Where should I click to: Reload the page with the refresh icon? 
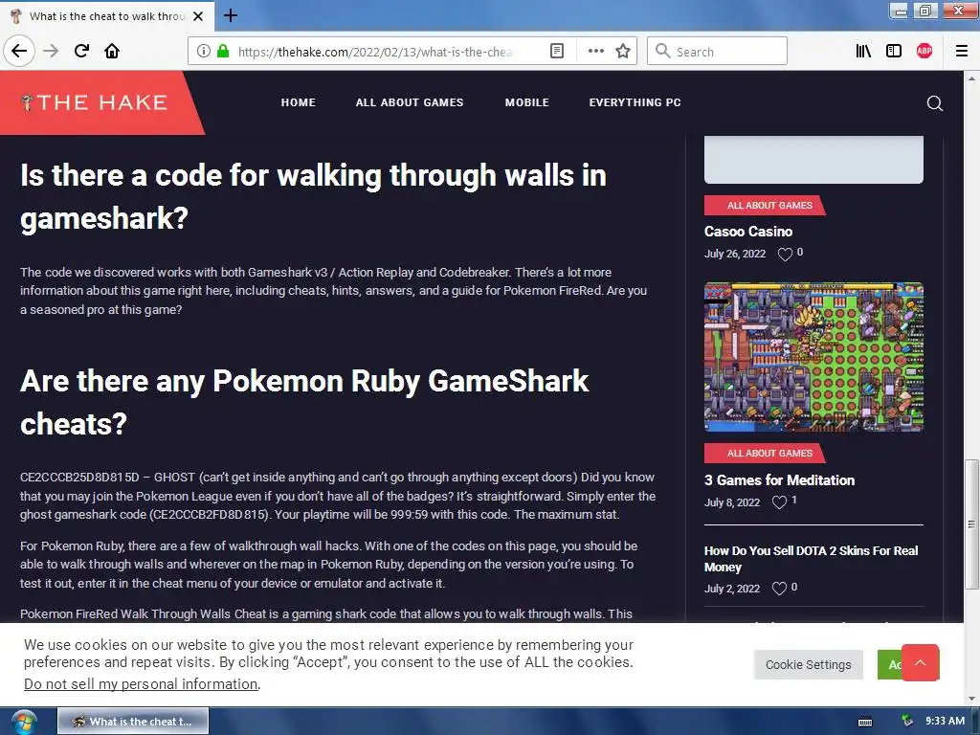pos(82,51)
